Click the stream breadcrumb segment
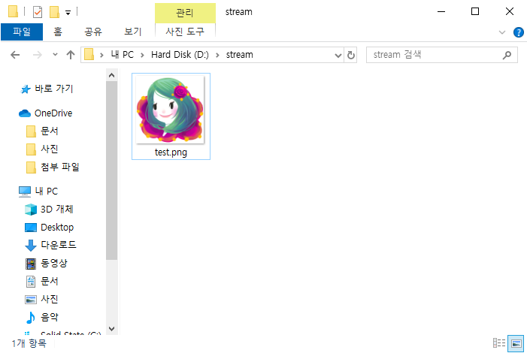The image size is (527, 353). (239, 54)
